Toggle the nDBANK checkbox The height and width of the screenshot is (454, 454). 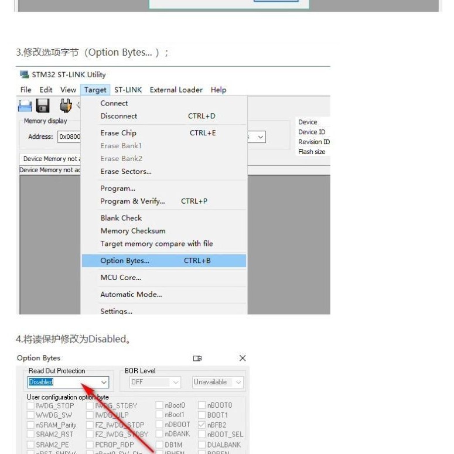pos(159,433)
